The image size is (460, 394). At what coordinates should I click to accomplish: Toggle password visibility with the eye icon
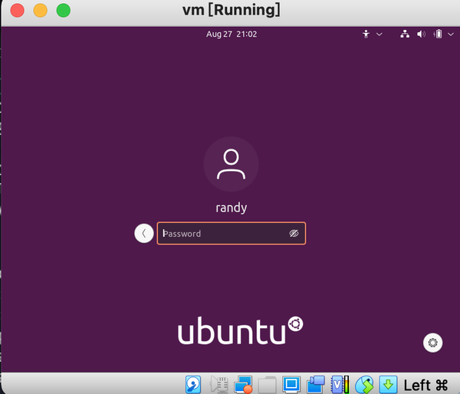point(294,234)
